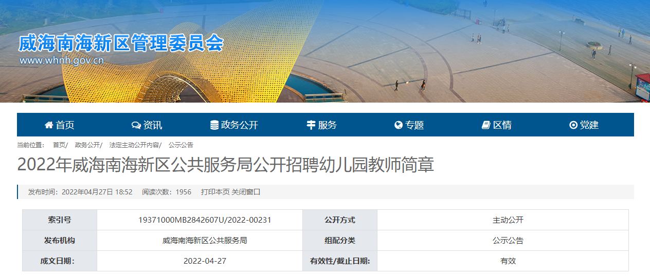Click the 关闭窗口 link
The width and height of the screenshot is (650, 276).
click(246, 192)
